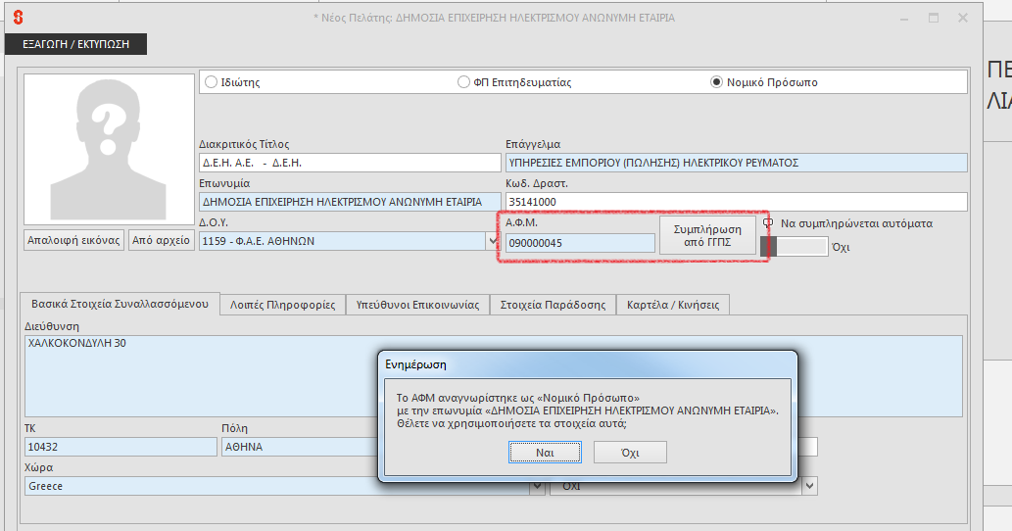Click the ΤΚ field showing 10432
The width and height of the screenshot is (1012, 531).
(120, 447)
